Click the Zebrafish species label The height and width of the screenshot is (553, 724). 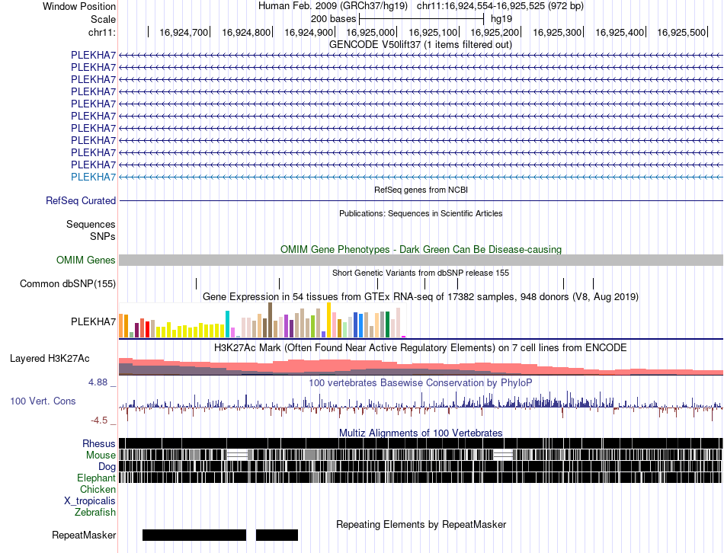point(95,513)
